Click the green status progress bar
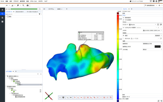 click(x=24, y=9)
